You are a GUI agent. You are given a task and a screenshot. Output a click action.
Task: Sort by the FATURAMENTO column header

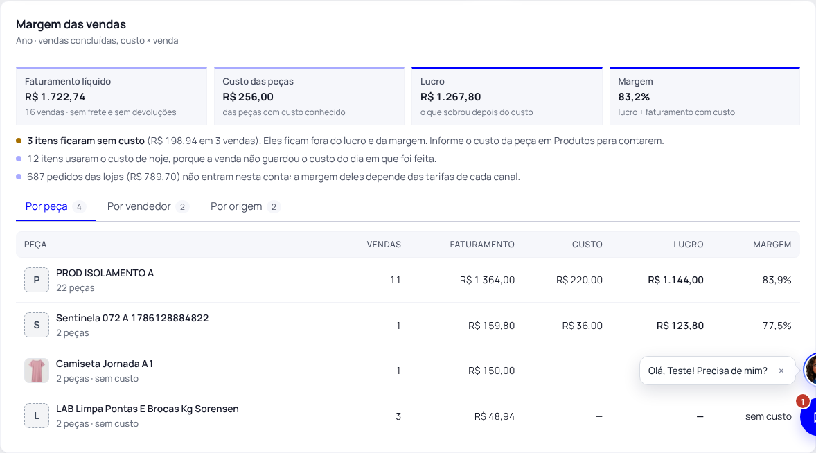[x=482, y=245]
